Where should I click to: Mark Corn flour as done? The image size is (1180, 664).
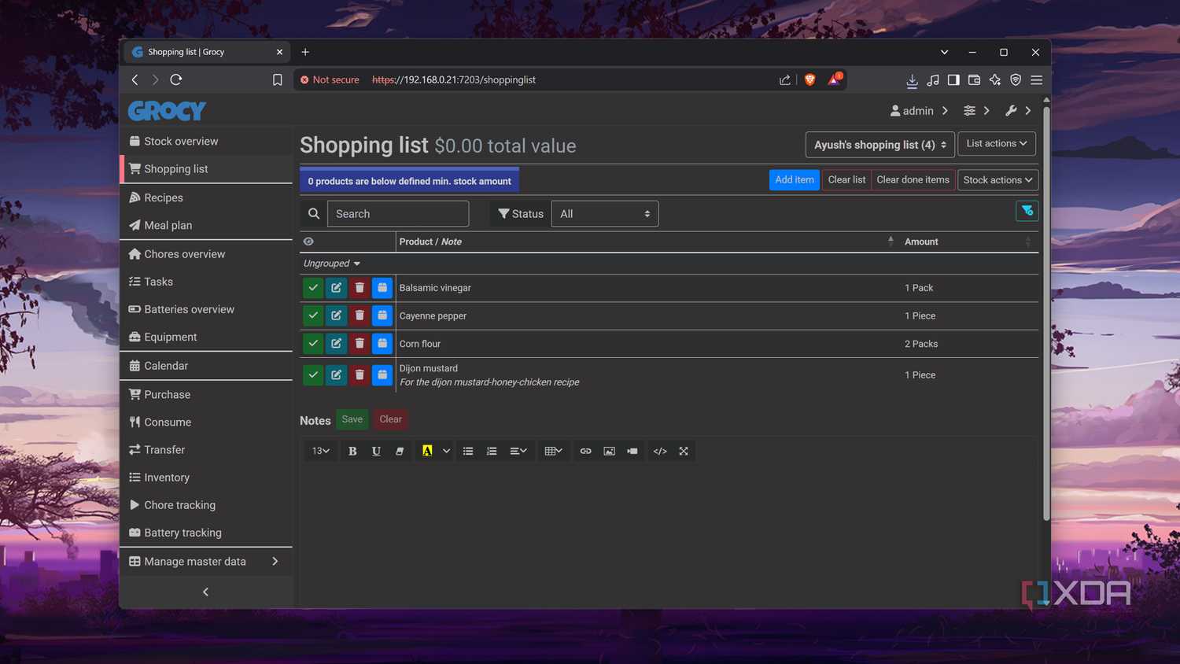pos(313,344)
